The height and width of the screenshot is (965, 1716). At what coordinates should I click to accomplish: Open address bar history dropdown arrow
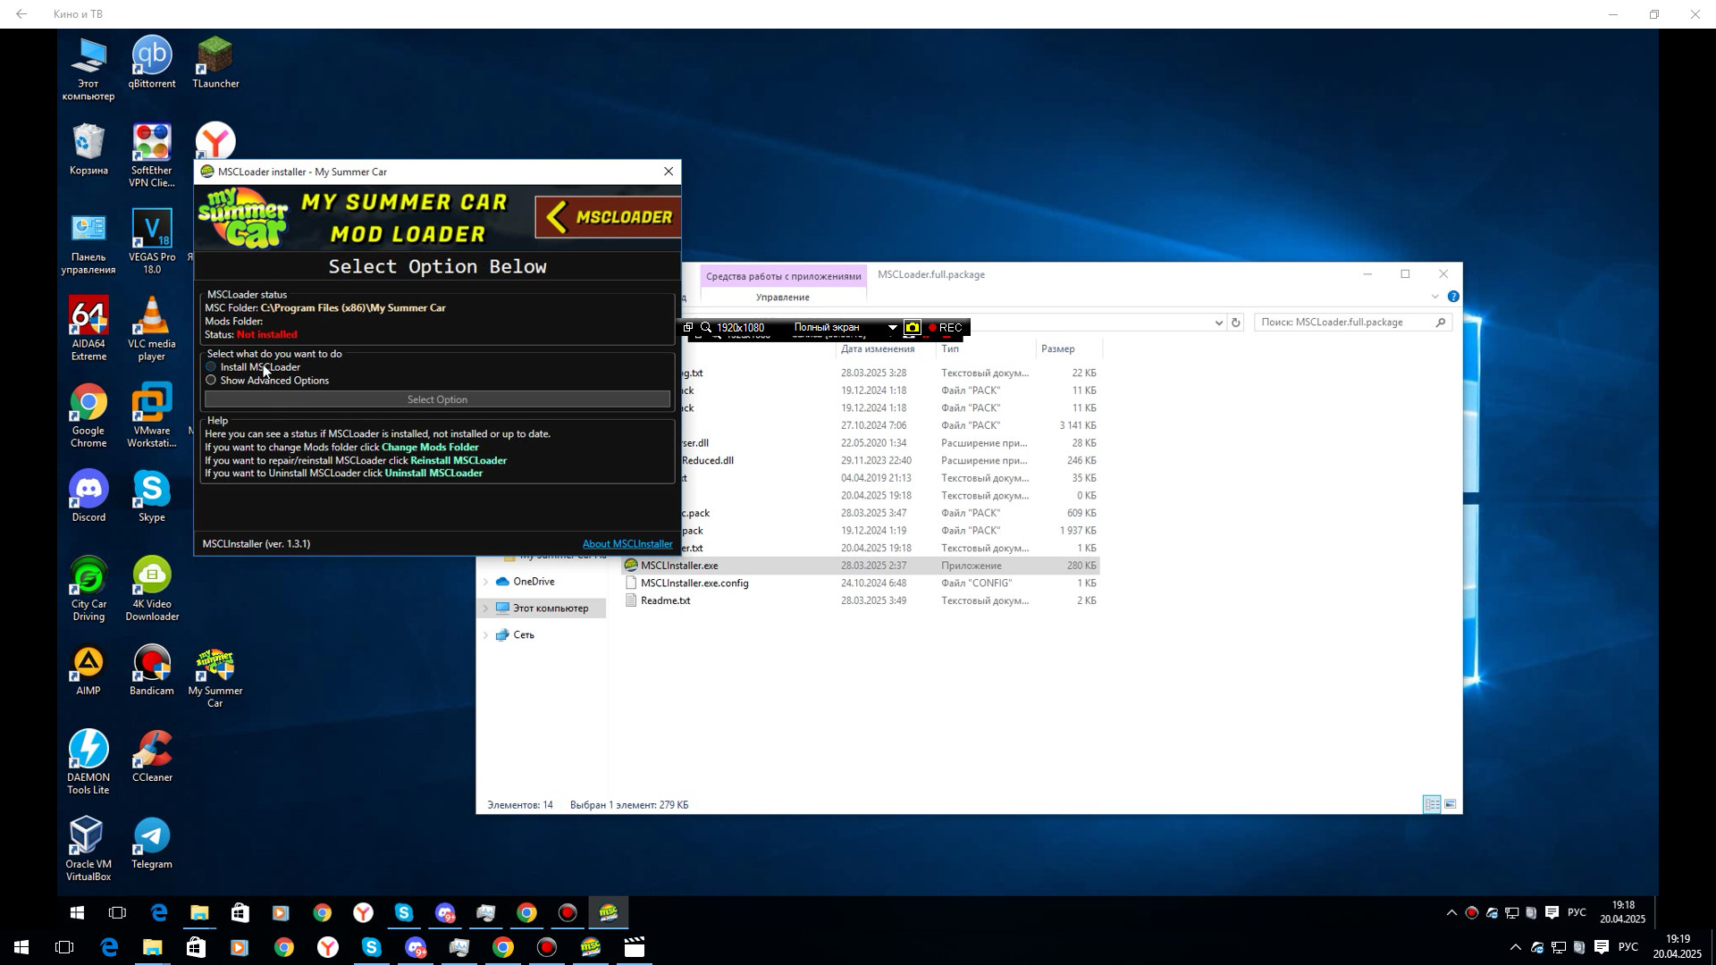pos(1218,323)
